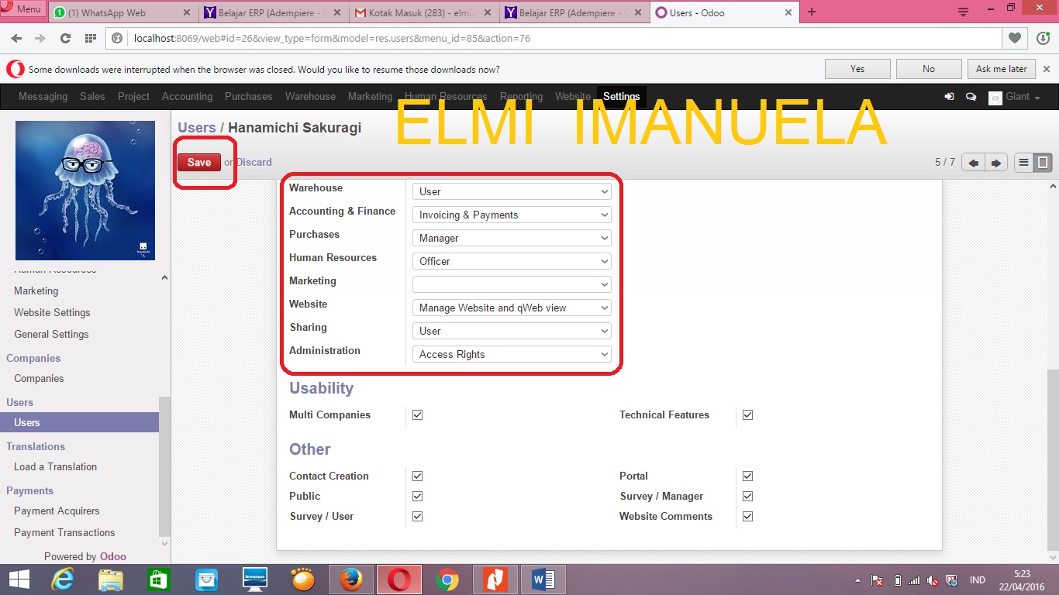Open Windows Start button
Viewport: 1059px width, 595px height.
(x=19, y=580)
